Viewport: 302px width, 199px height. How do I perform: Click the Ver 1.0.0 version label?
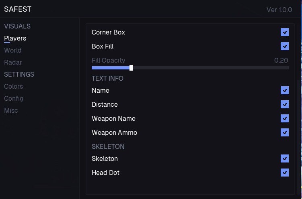click(279, 10)
